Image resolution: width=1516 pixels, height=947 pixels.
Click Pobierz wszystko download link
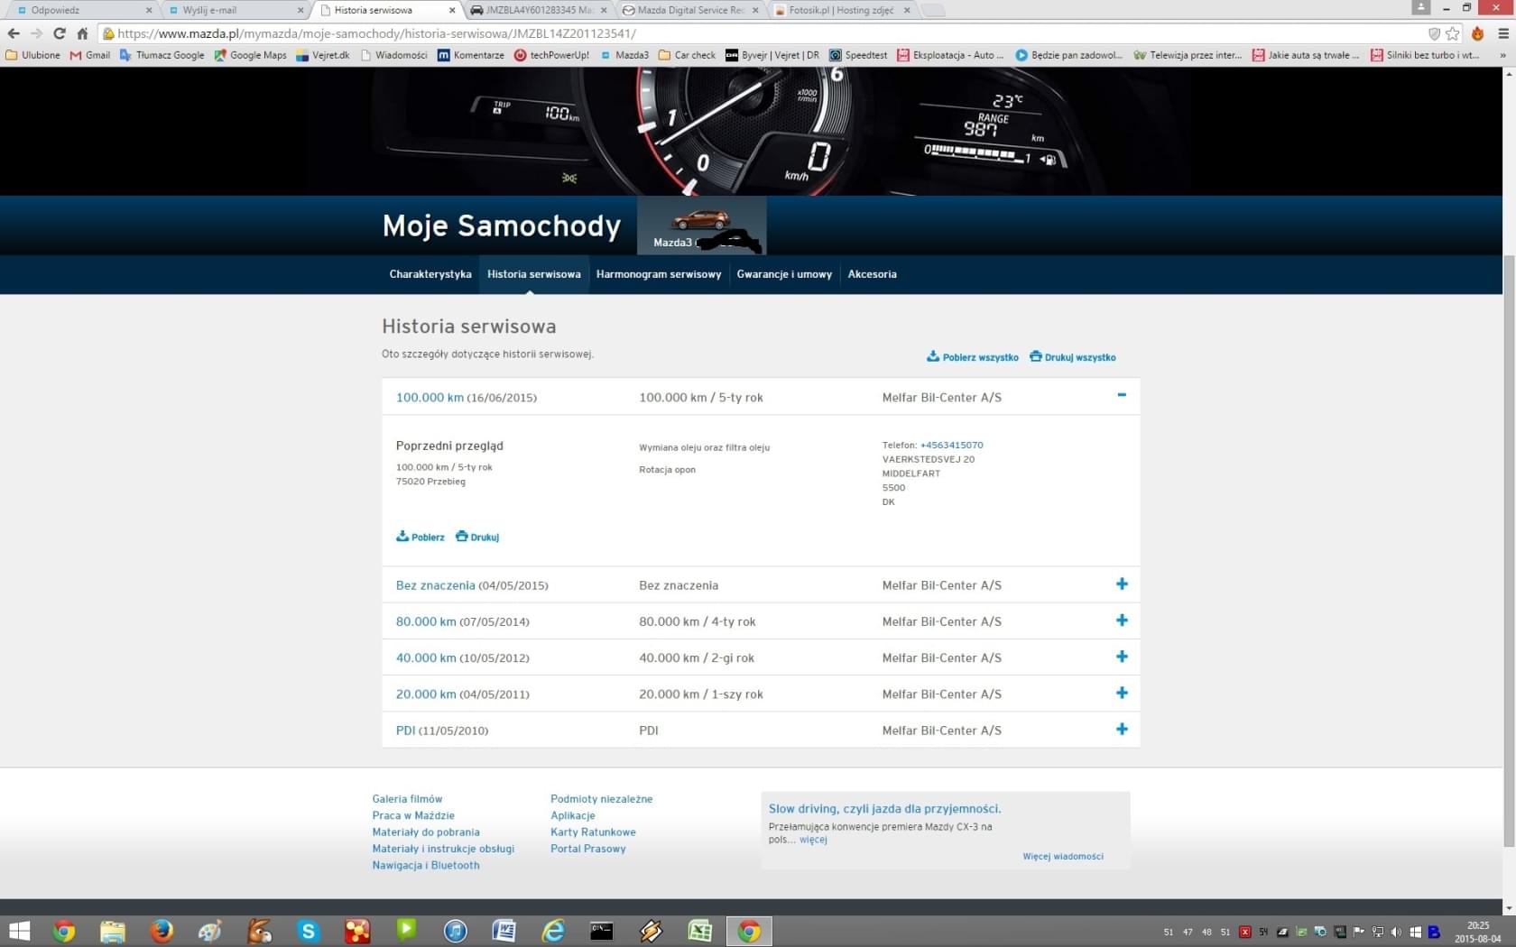(x=973, y=357)
